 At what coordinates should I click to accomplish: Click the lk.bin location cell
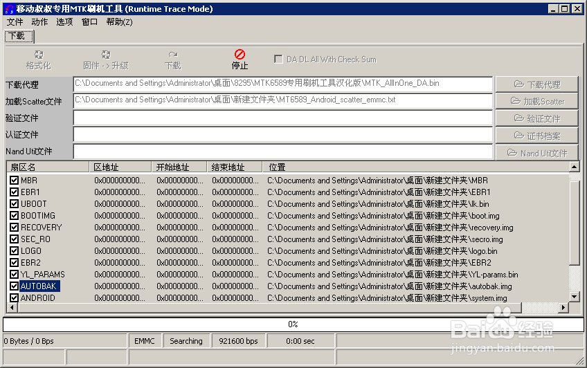tap(378, 204)
